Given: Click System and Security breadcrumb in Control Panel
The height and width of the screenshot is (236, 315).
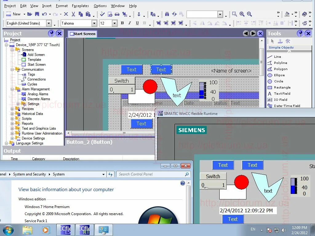Looking at the screenshot, I should [30, 174].
